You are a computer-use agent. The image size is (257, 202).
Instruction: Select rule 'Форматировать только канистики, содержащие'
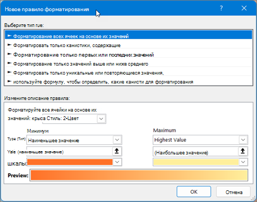tap(128, 45)
